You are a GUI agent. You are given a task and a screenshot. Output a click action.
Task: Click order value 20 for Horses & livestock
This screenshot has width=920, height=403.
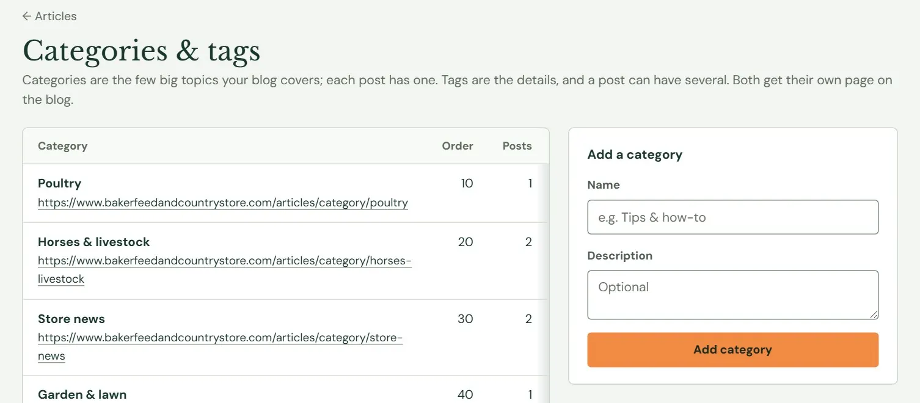465,242
